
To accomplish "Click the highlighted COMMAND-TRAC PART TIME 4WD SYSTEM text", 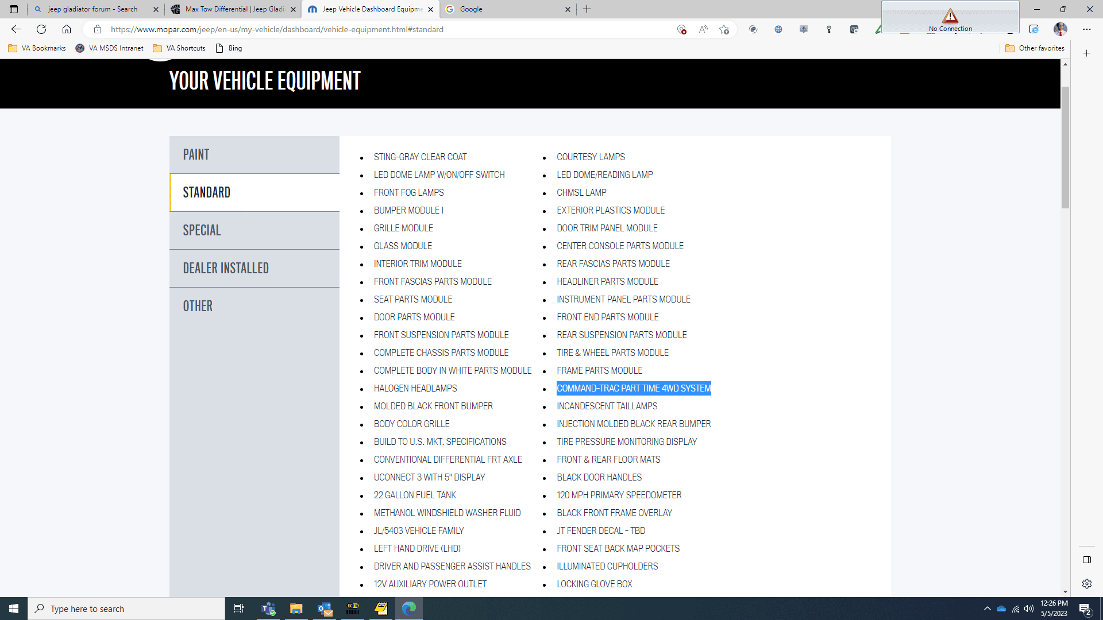I will point(634,389).
